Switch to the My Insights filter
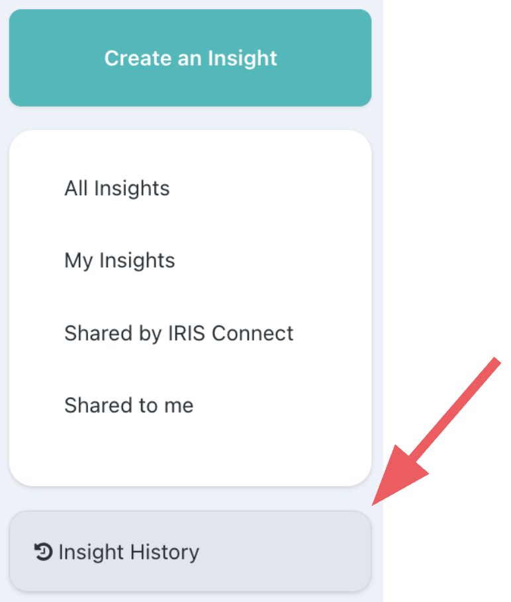511x602 pixels. tap(120, 261)
